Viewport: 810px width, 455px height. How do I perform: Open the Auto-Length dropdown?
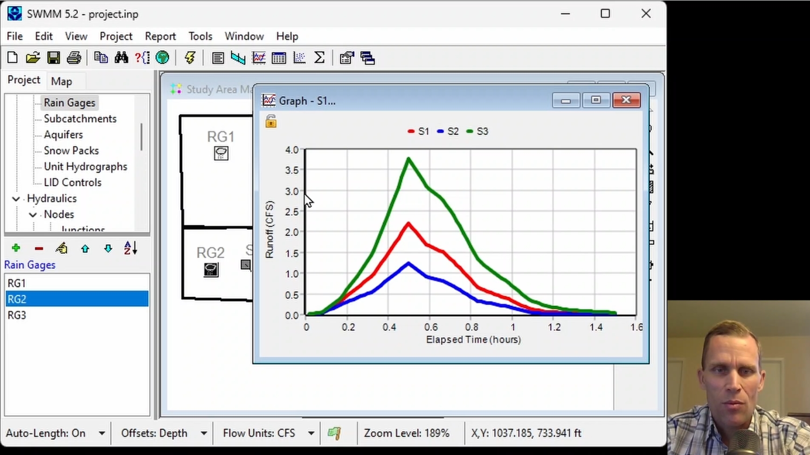click(x=102, y=433)
